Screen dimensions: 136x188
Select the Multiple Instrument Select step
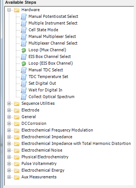(x=53, y=23)
